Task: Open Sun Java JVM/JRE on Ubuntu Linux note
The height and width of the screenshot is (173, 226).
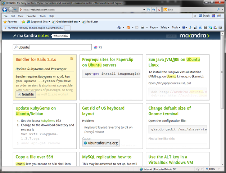Action: pyautogui.click(x=174, y=62)
